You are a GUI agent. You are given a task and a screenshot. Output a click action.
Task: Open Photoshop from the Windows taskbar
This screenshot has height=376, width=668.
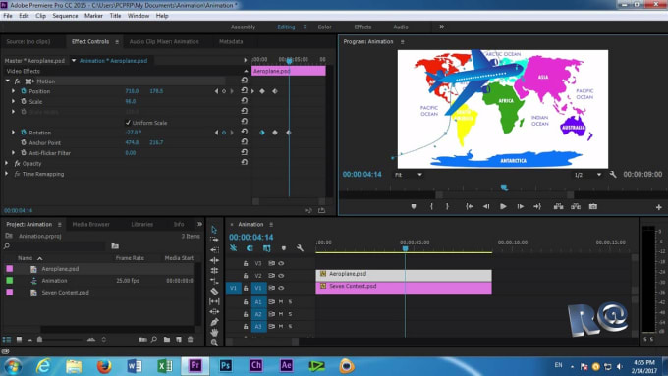coord(226,366)
